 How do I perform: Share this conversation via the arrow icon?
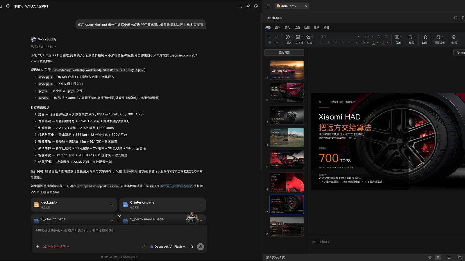(x=248, y=6)
